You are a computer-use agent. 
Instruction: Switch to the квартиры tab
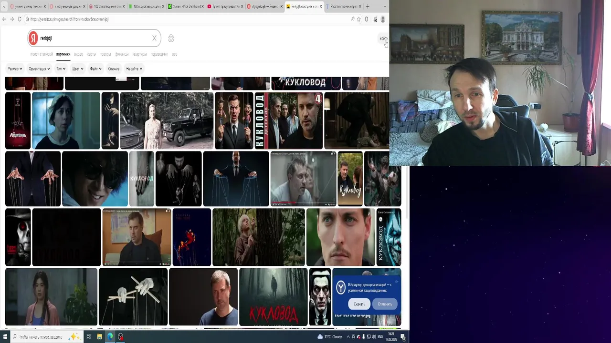coord(139,54)
